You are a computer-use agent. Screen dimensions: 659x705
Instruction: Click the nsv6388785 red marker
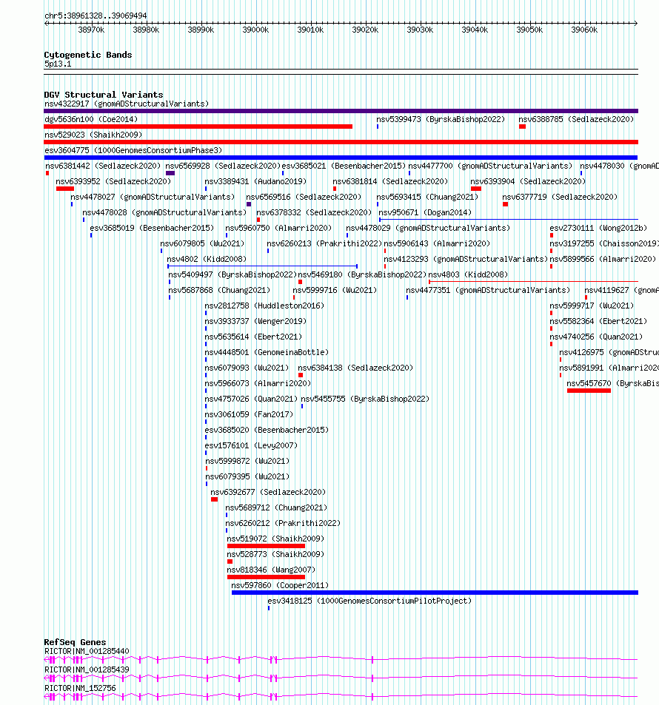tap(522, 127)
